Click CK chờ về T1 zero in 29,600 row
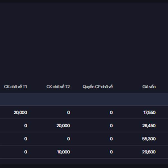The height and width of the screenshot is (168, 168). click(25, 152)
